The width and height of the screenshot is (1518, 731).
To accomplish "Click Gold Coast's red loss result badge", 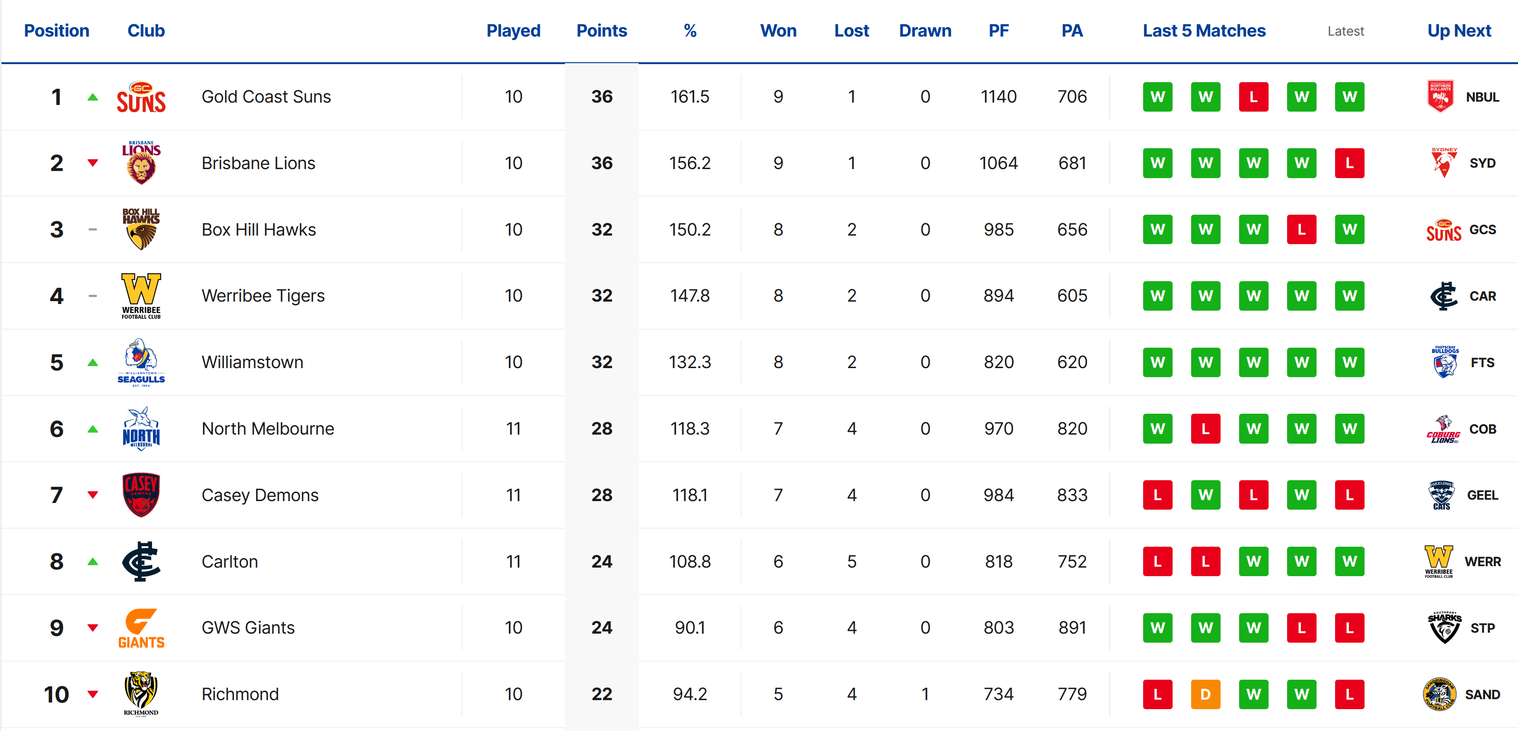I will click(x=1253, y=97).
